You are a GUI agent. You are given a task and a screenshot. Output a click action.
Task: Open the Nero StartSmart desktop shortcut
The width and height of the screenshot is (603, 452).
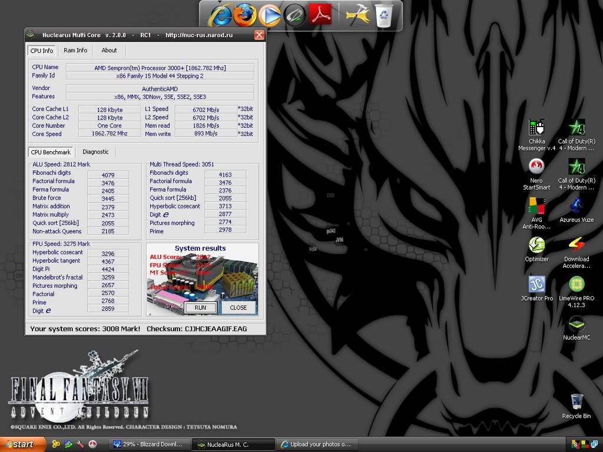point(536,167)
